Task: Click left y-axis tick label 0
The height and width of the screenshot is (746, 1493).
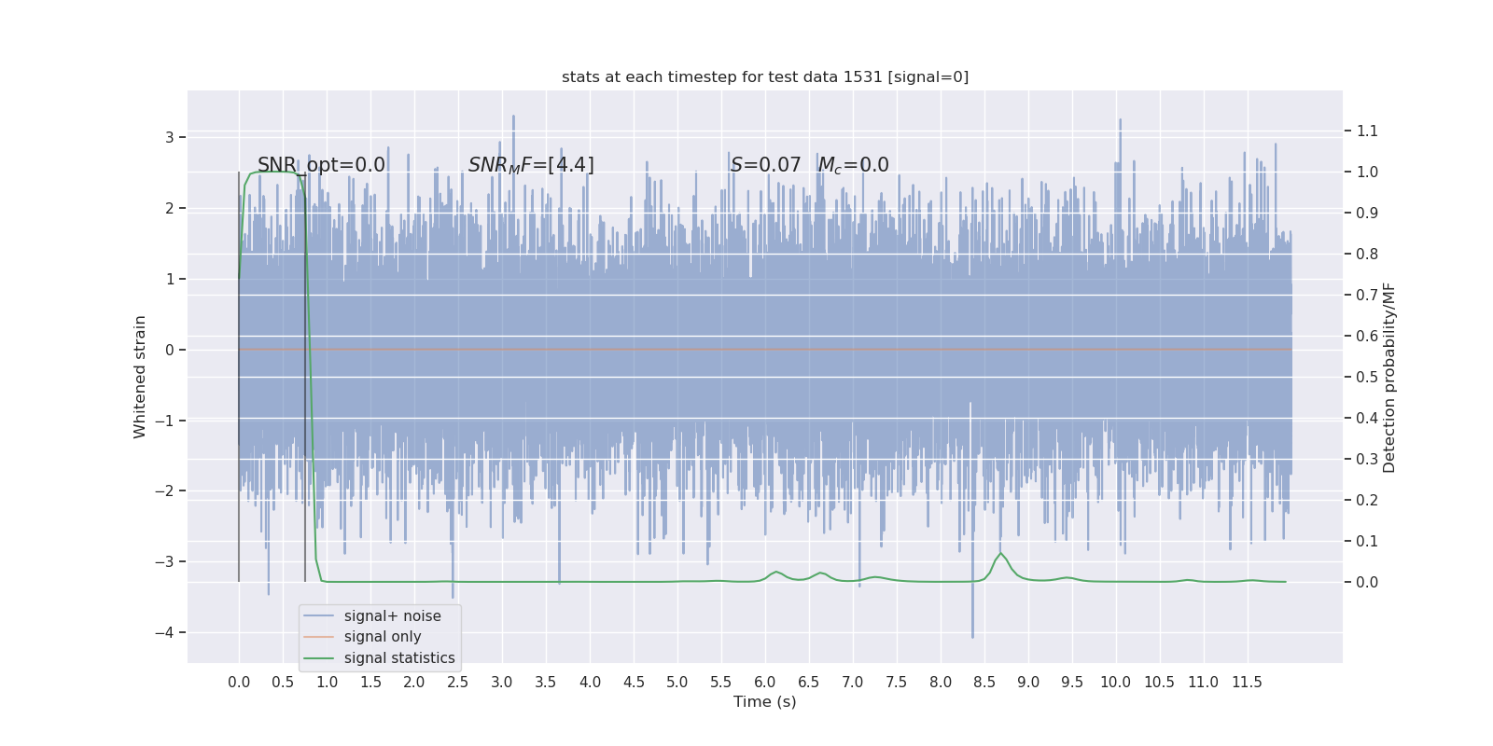Action: click(x=170, y=350)
